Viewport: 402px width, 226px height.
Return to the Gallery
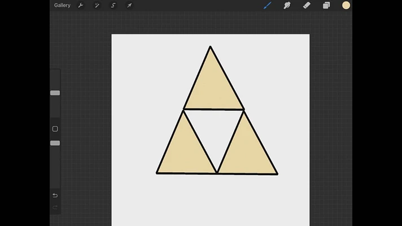click(x=62, y=6)
